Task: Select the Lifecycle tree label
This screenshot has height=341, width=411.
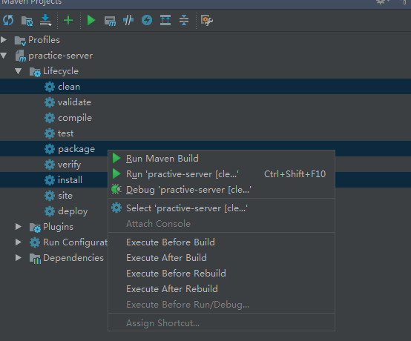Action: (x=61, y=71)
